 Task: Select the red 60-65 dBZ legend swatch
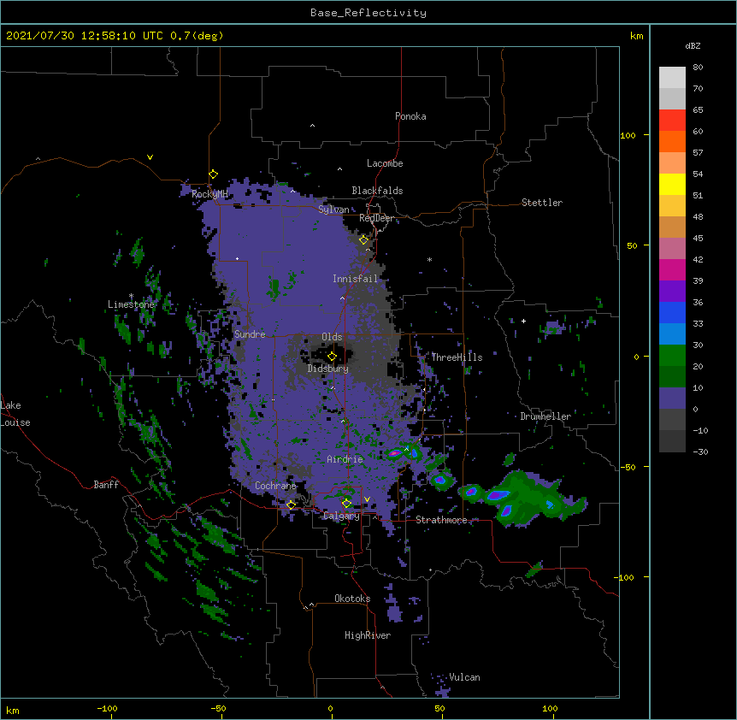[672, 121]
